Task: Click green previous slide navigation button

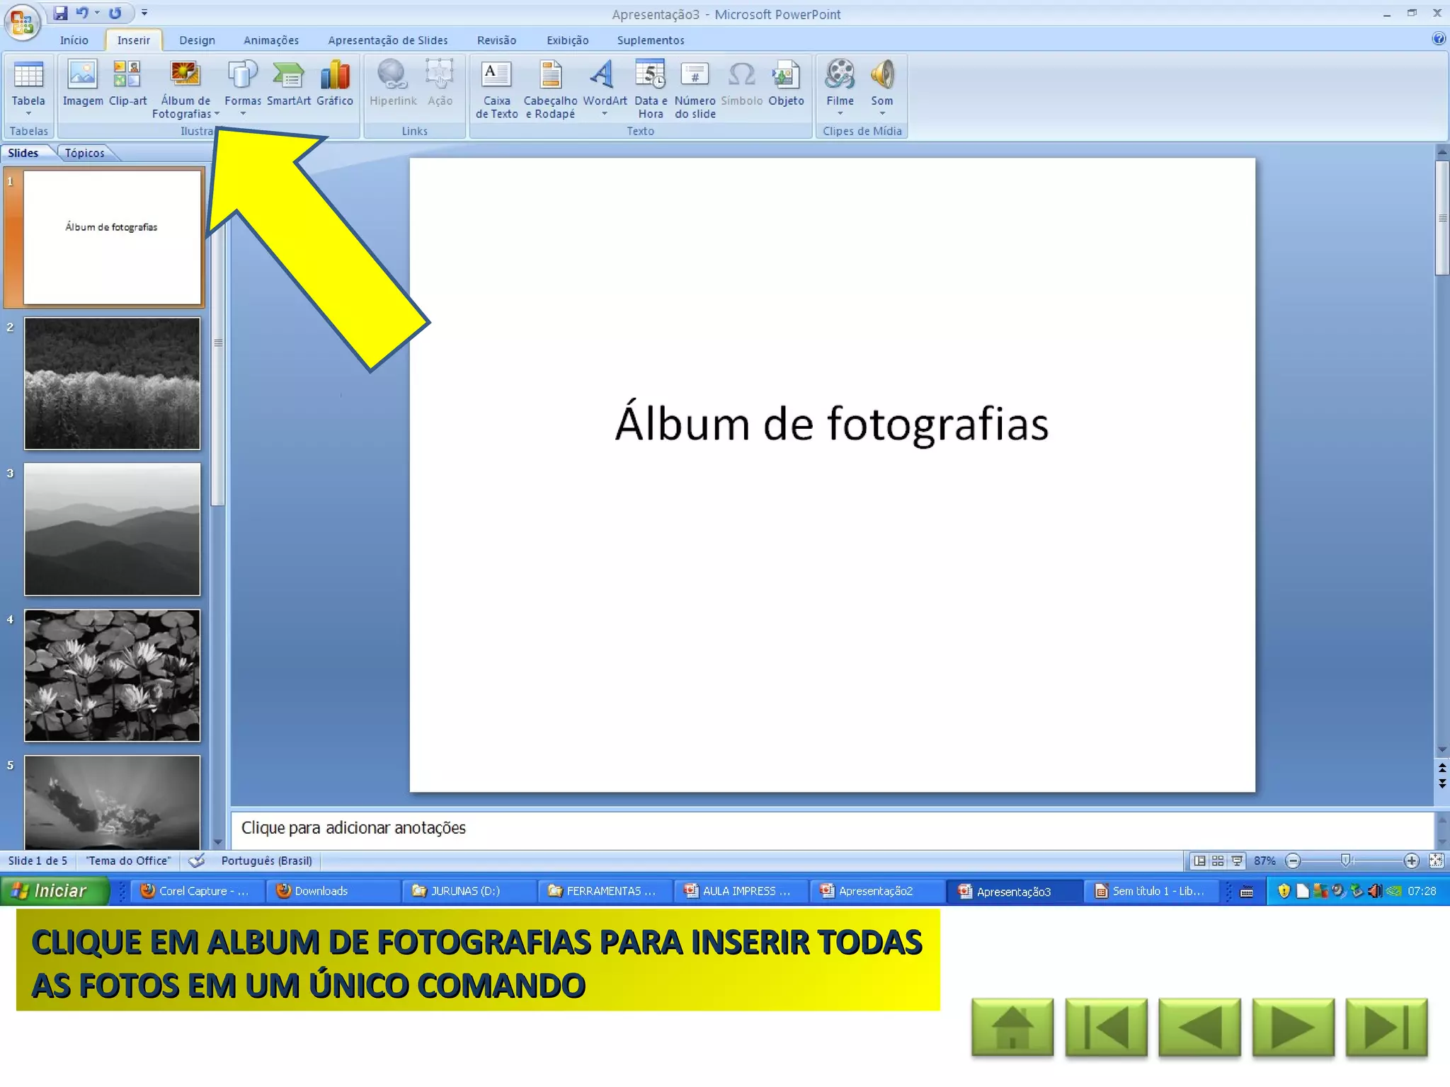Action: pyautogui.click(x=1199, y=1028)
